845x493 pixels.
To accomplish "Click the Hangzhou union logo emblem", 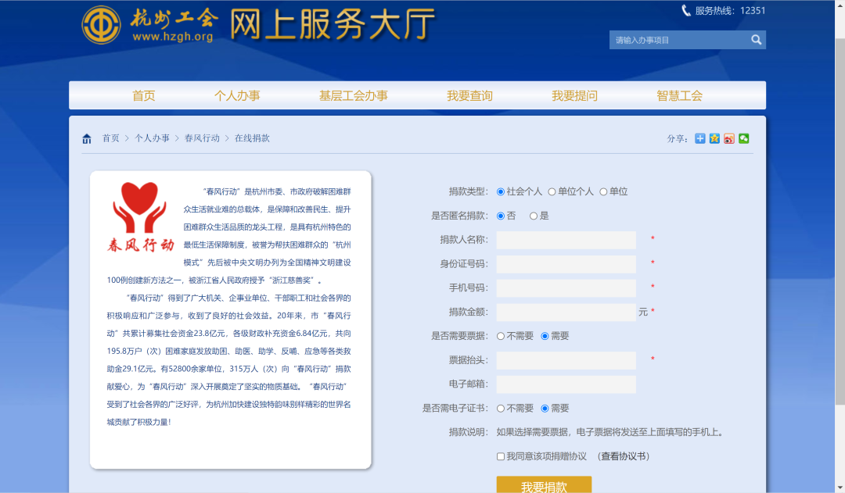I will click(x=101, y=25).
